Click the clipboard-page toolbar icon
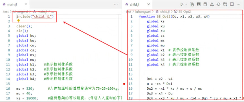The image size is (244, 102). point(205,4)
